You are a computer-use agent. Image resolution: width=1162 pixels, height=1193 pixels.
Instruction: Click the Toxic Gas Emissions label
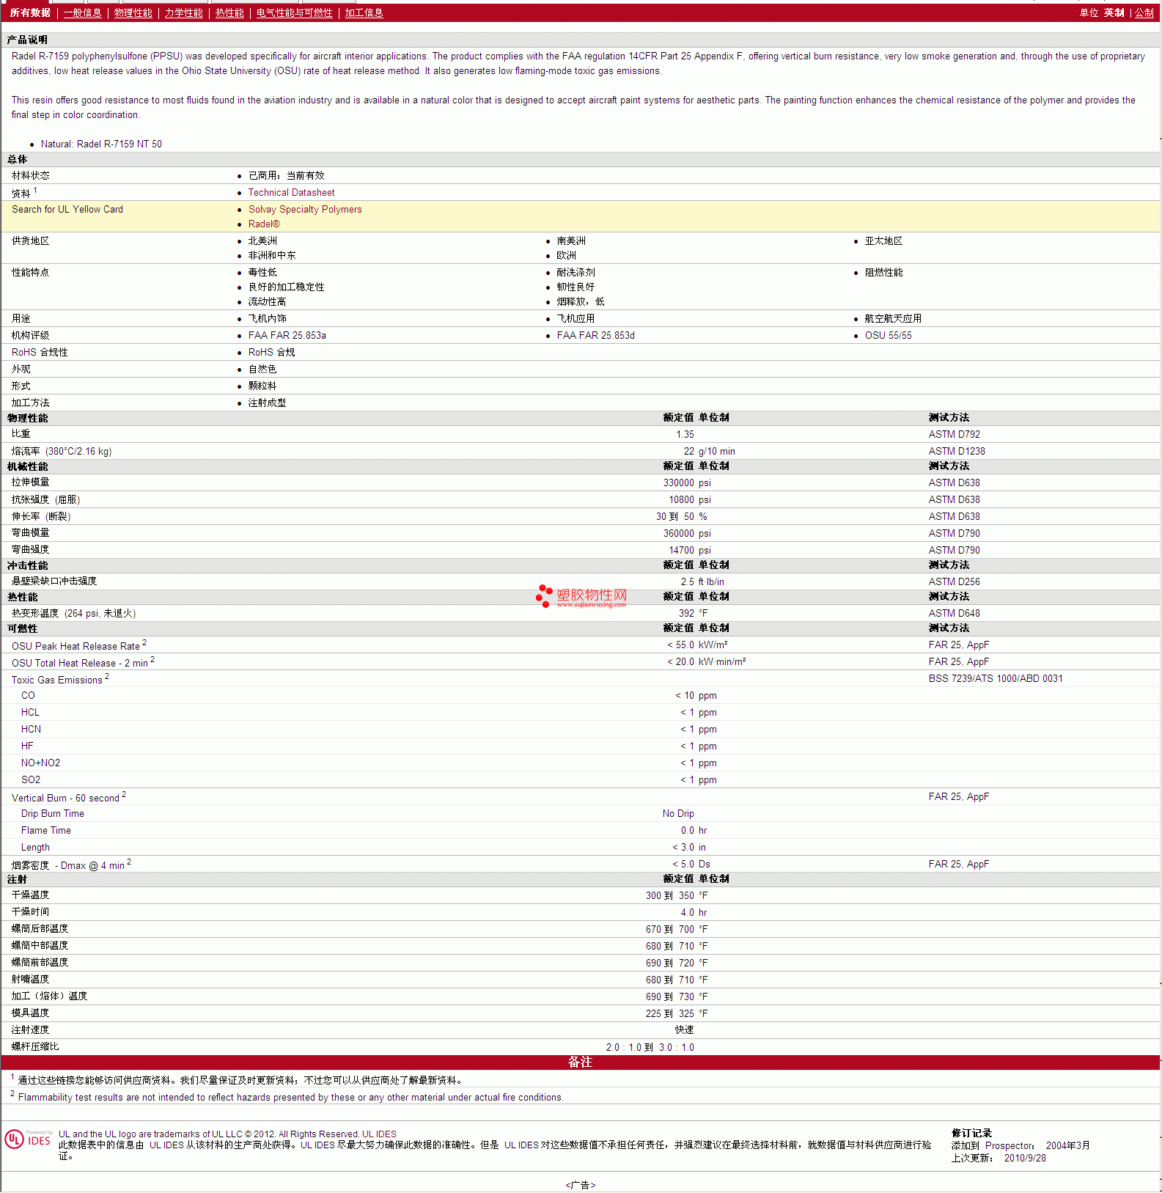56,680
